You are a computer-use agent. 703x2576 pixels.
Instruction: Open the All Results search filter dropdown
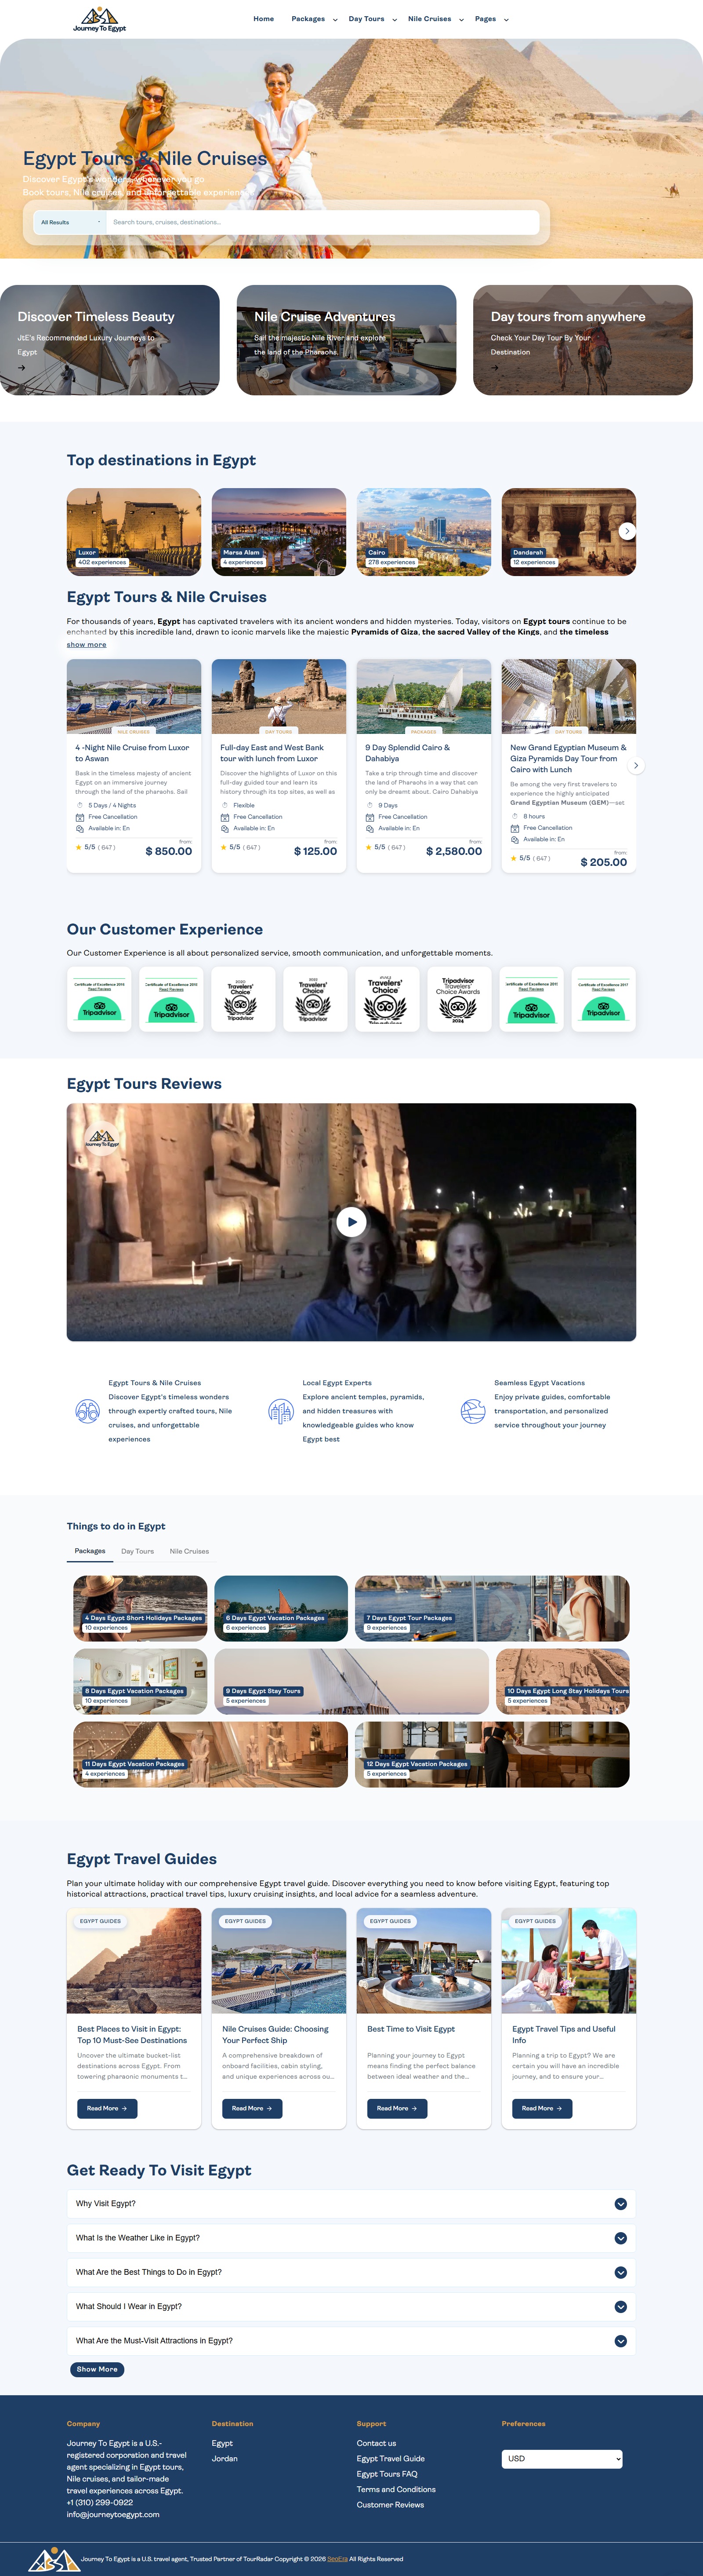tap(70, 222)
